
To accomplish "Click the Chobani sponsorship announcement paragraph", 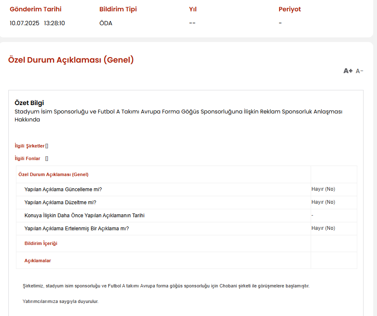I will click(x=166, y=286).
